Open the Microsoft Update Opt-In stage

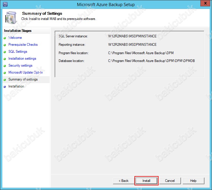coord(26,72)
